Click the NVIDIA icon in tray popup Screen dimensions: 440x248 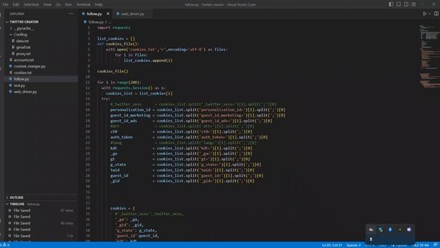pos(399,229)
